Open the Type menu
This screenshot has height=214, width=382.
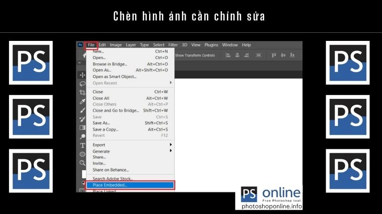pos(145,45)
